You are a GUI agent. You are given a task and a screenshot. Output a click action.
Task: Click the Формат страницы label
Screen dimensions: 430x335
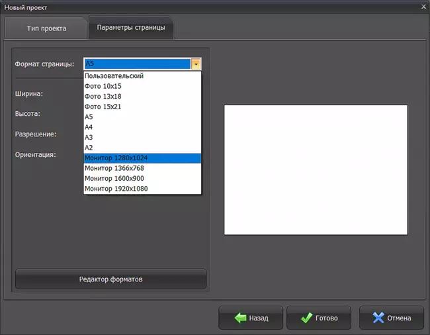[44, 64]
